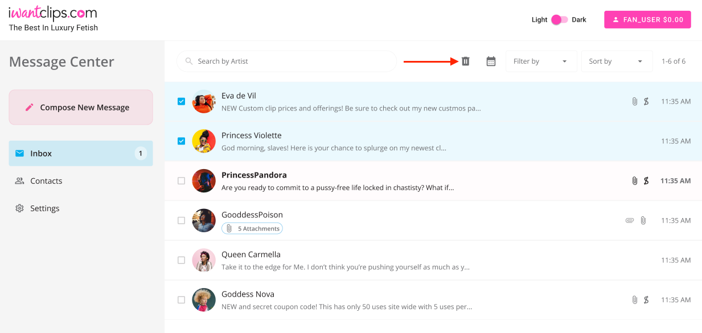This screenshot has height=333, width=702.
Task: Click Compose New Message button
Action: [x=81, y=107]
